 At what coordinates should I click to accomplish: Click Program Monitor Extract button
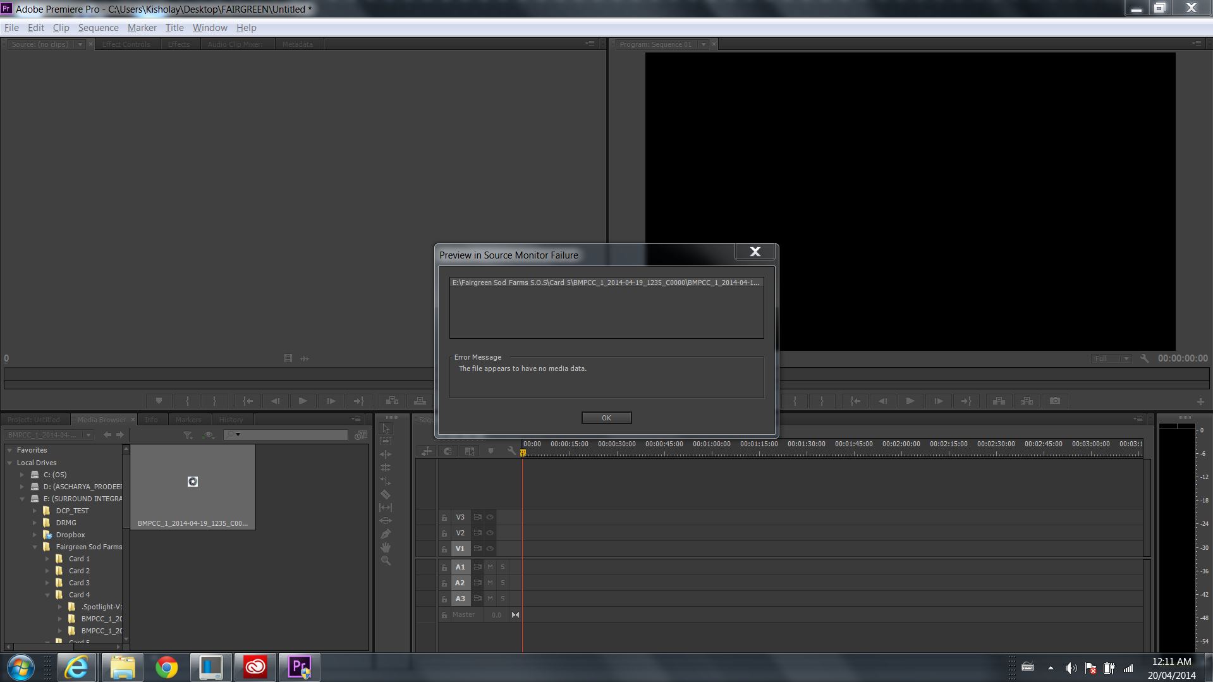point(1027,401)
